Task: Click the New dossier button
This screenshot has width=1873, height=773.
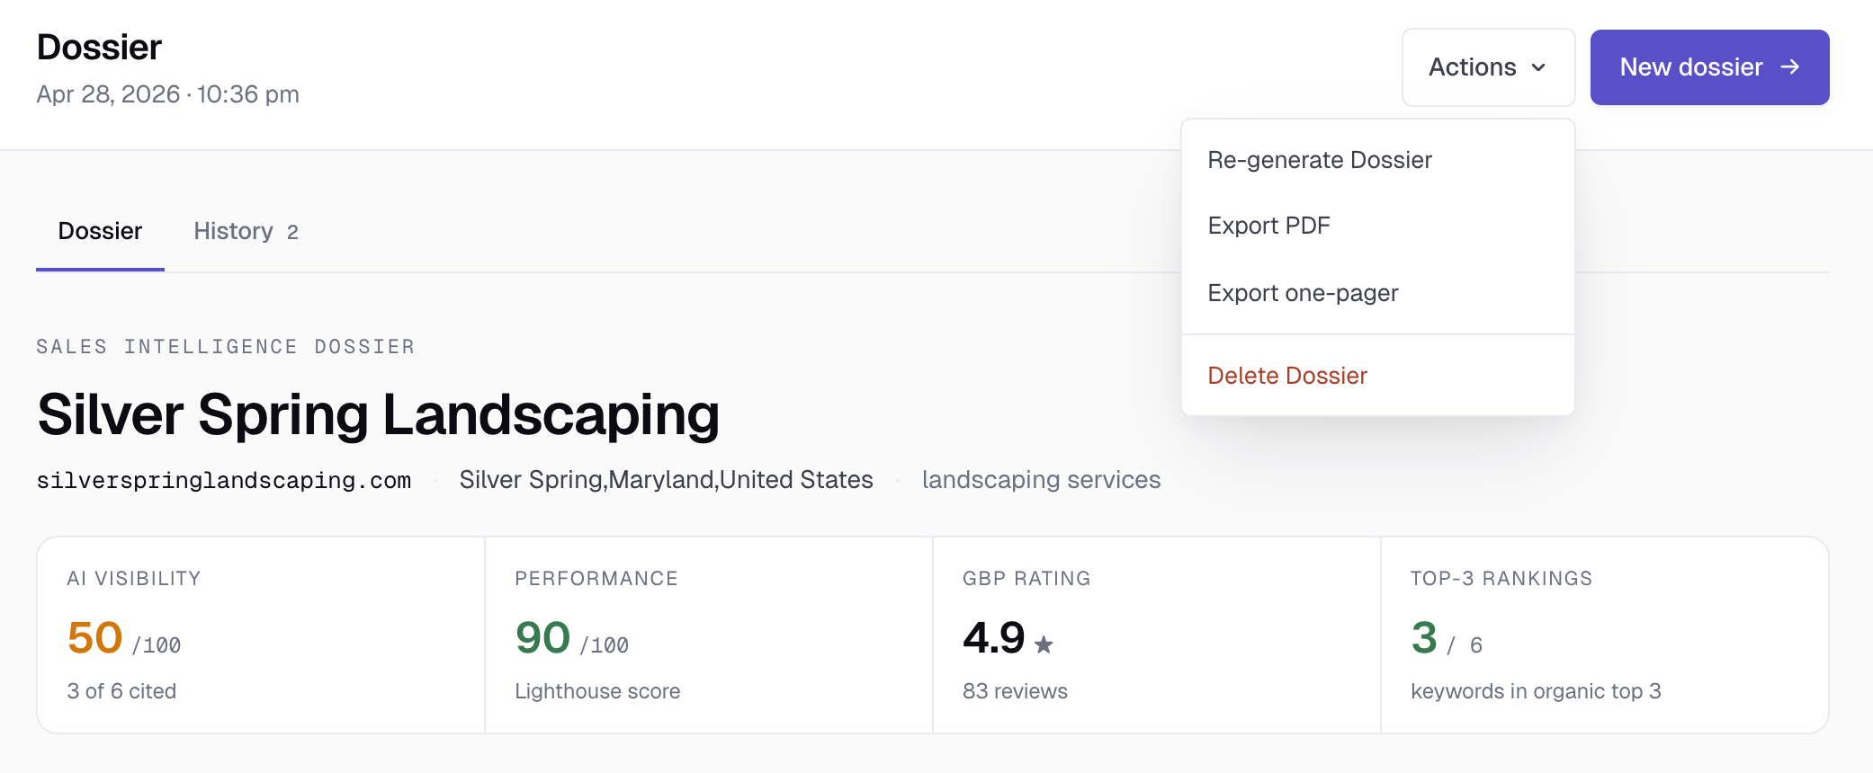Action: [1709, 67]
